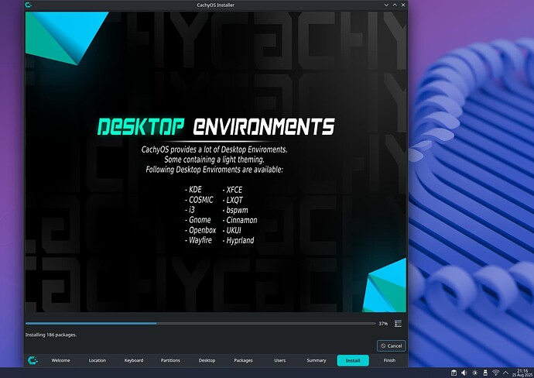Select the Welcome step
The height and width of the screenshot is (378, 534).
[x=60, y=360]
